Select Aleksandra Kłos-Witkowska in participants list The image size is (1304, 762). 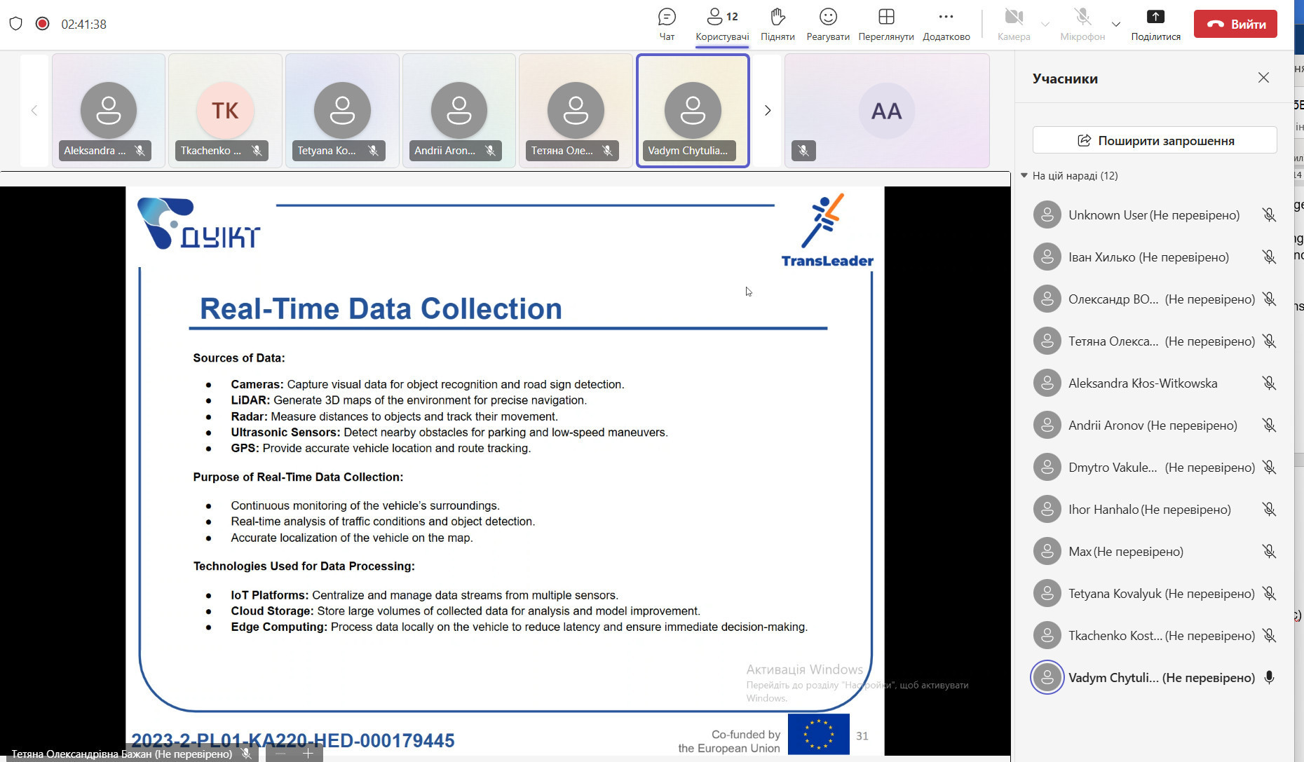[1142, 383]
